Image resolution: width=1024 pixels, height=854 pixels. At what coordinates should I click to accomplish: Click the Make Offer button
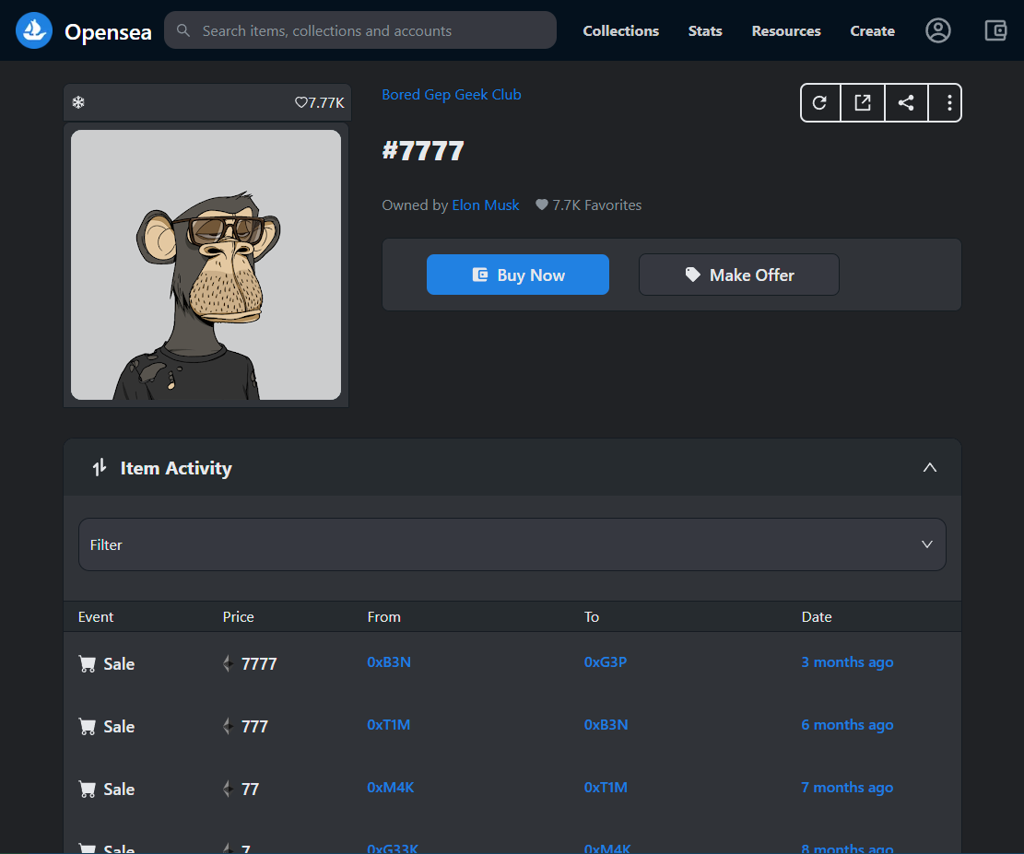pos(738,275)
